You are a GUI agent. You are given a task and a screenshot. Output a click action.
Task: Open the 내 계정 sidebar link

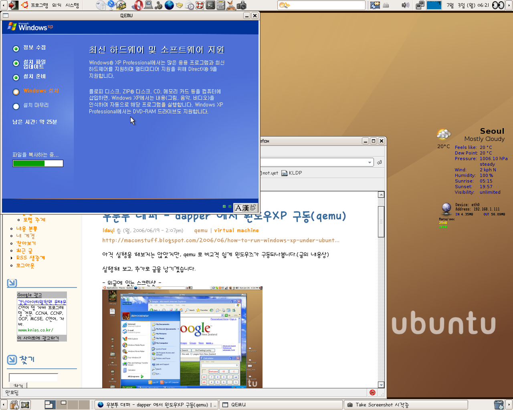25,236
